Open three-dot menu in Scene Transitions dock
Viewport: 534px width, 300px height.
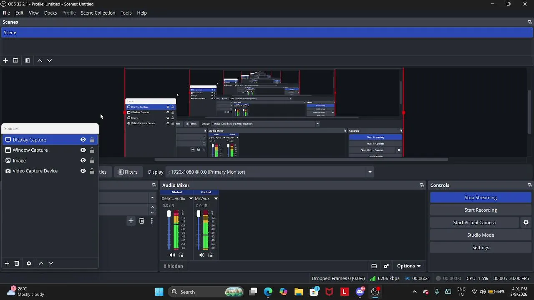pyautogui.click(x=152, y=221)
